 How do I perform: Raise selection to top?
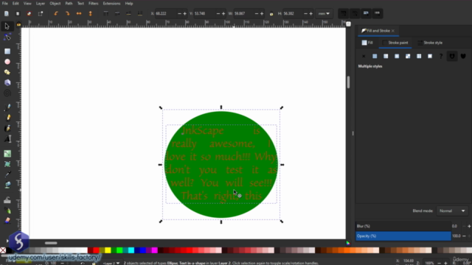(x=105, y=13)
